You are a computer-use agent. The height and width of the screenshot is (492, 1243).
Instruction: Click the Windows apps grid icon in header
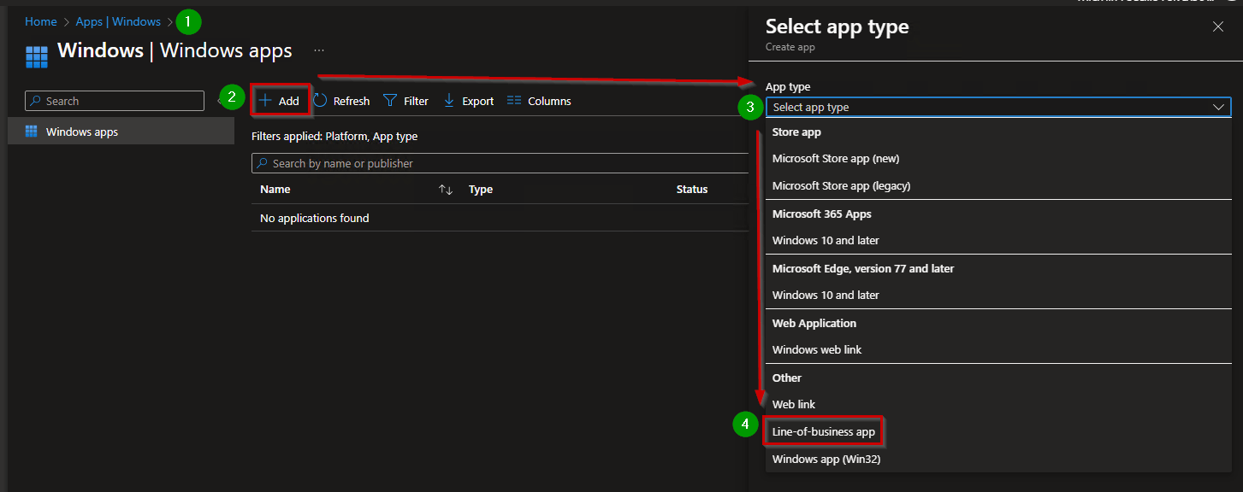click(37, 57)
